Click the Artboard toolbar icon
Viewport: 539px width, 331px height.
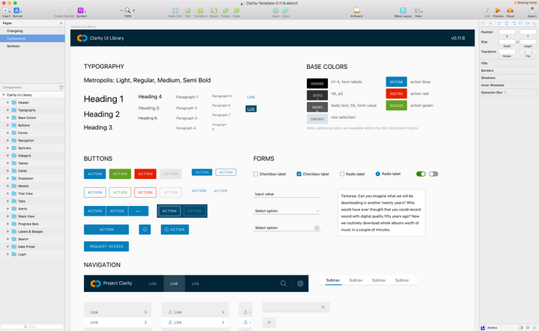[x=356, y=10]
